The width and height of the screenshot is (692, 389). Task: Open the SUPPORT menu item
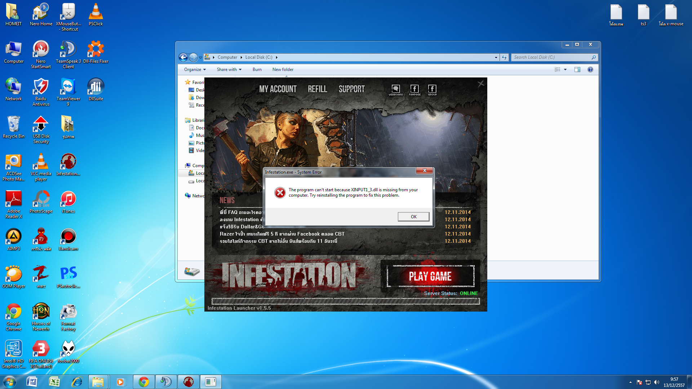pyautogui.click(x=351, y=89)
